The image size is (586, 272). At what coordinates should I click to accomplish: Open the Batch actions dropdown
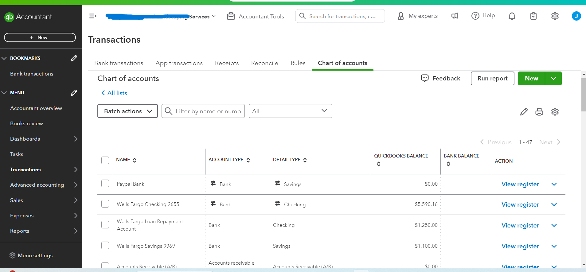point(127,111)
